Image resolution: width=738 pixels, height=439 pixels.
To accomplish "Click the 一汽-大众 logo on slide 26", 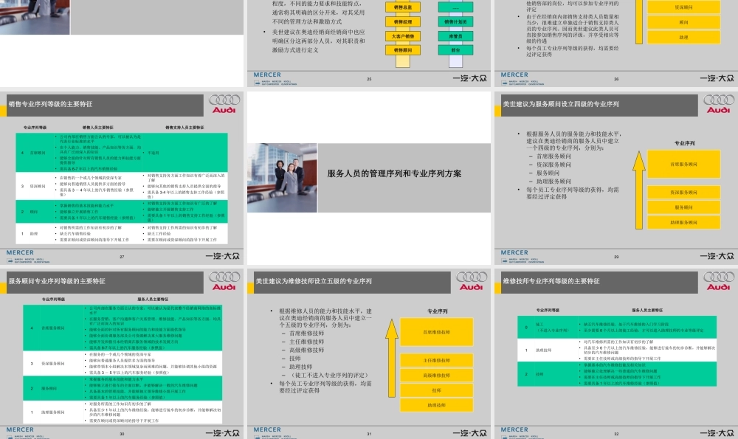I will click(717, 79).
